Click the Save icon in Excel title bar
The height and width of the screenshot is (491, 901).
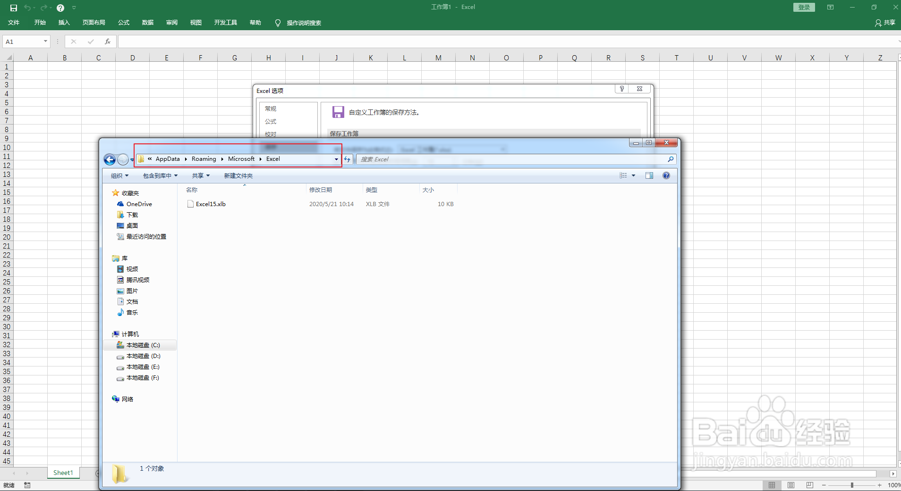(x=14, y=8)
